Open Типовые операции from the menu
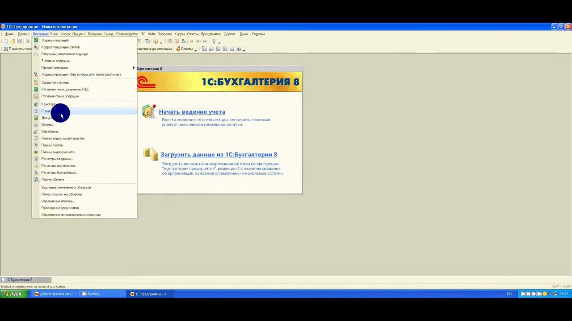This screenshot has height=321, width=572. (x=84, y=61)
